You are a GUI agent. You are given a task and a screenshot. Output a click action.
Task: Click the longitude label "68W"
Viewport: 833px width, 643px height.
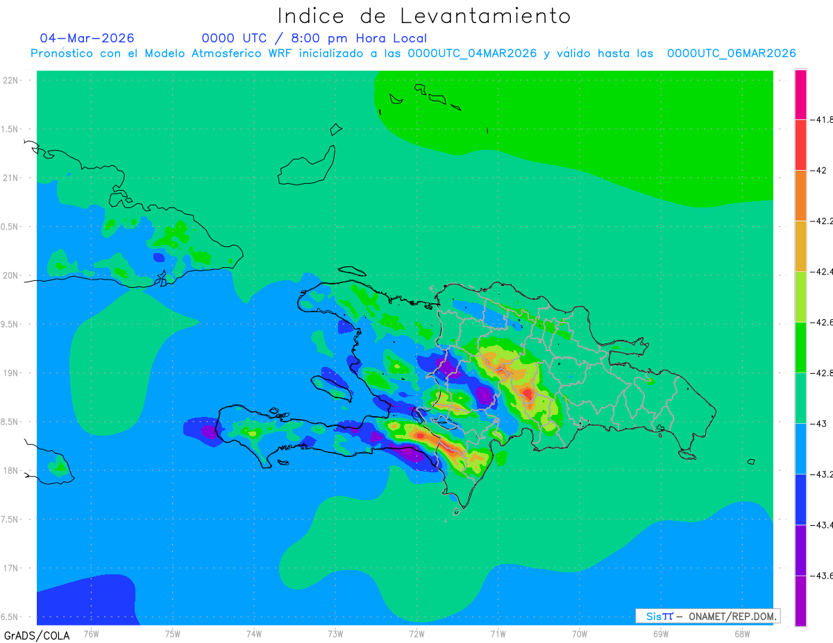(x=742, y=633)
